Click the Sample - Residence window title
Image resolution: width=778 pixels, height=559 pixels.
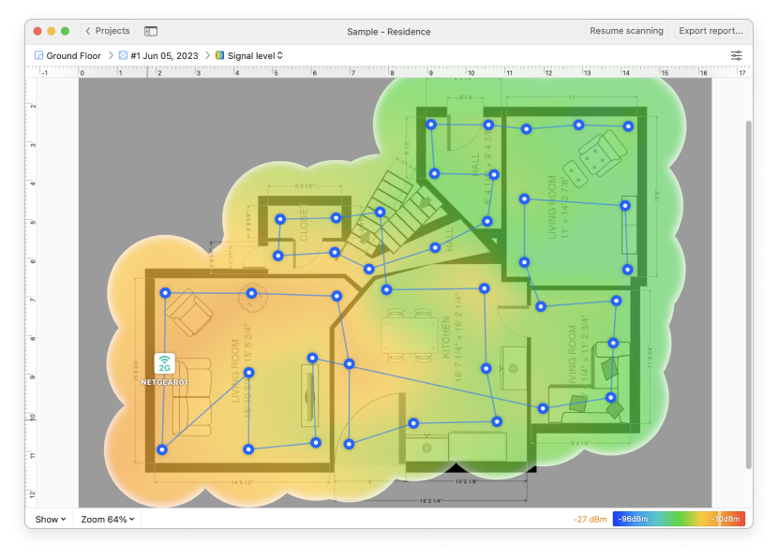click(x=388, y=32)
